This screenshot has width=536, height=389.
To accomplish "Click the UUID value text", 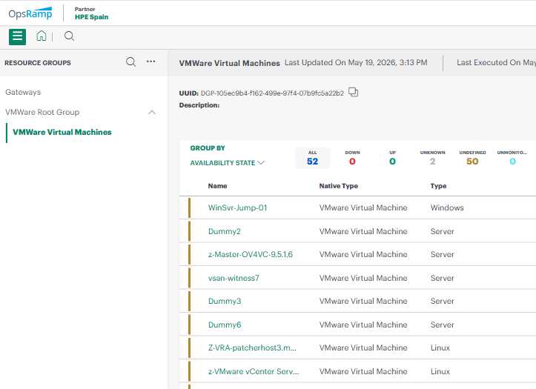I will click(272, 93).
